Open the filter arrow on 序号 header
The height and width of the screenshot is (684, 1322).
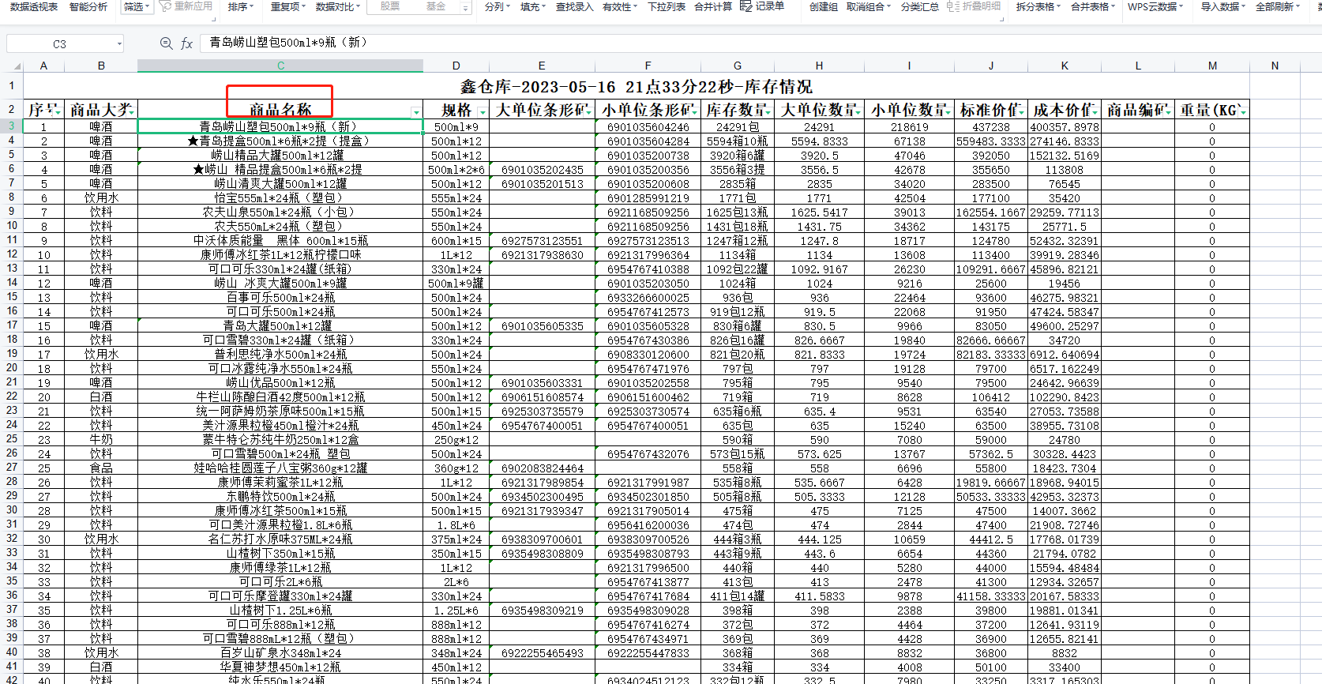(57, 111)
